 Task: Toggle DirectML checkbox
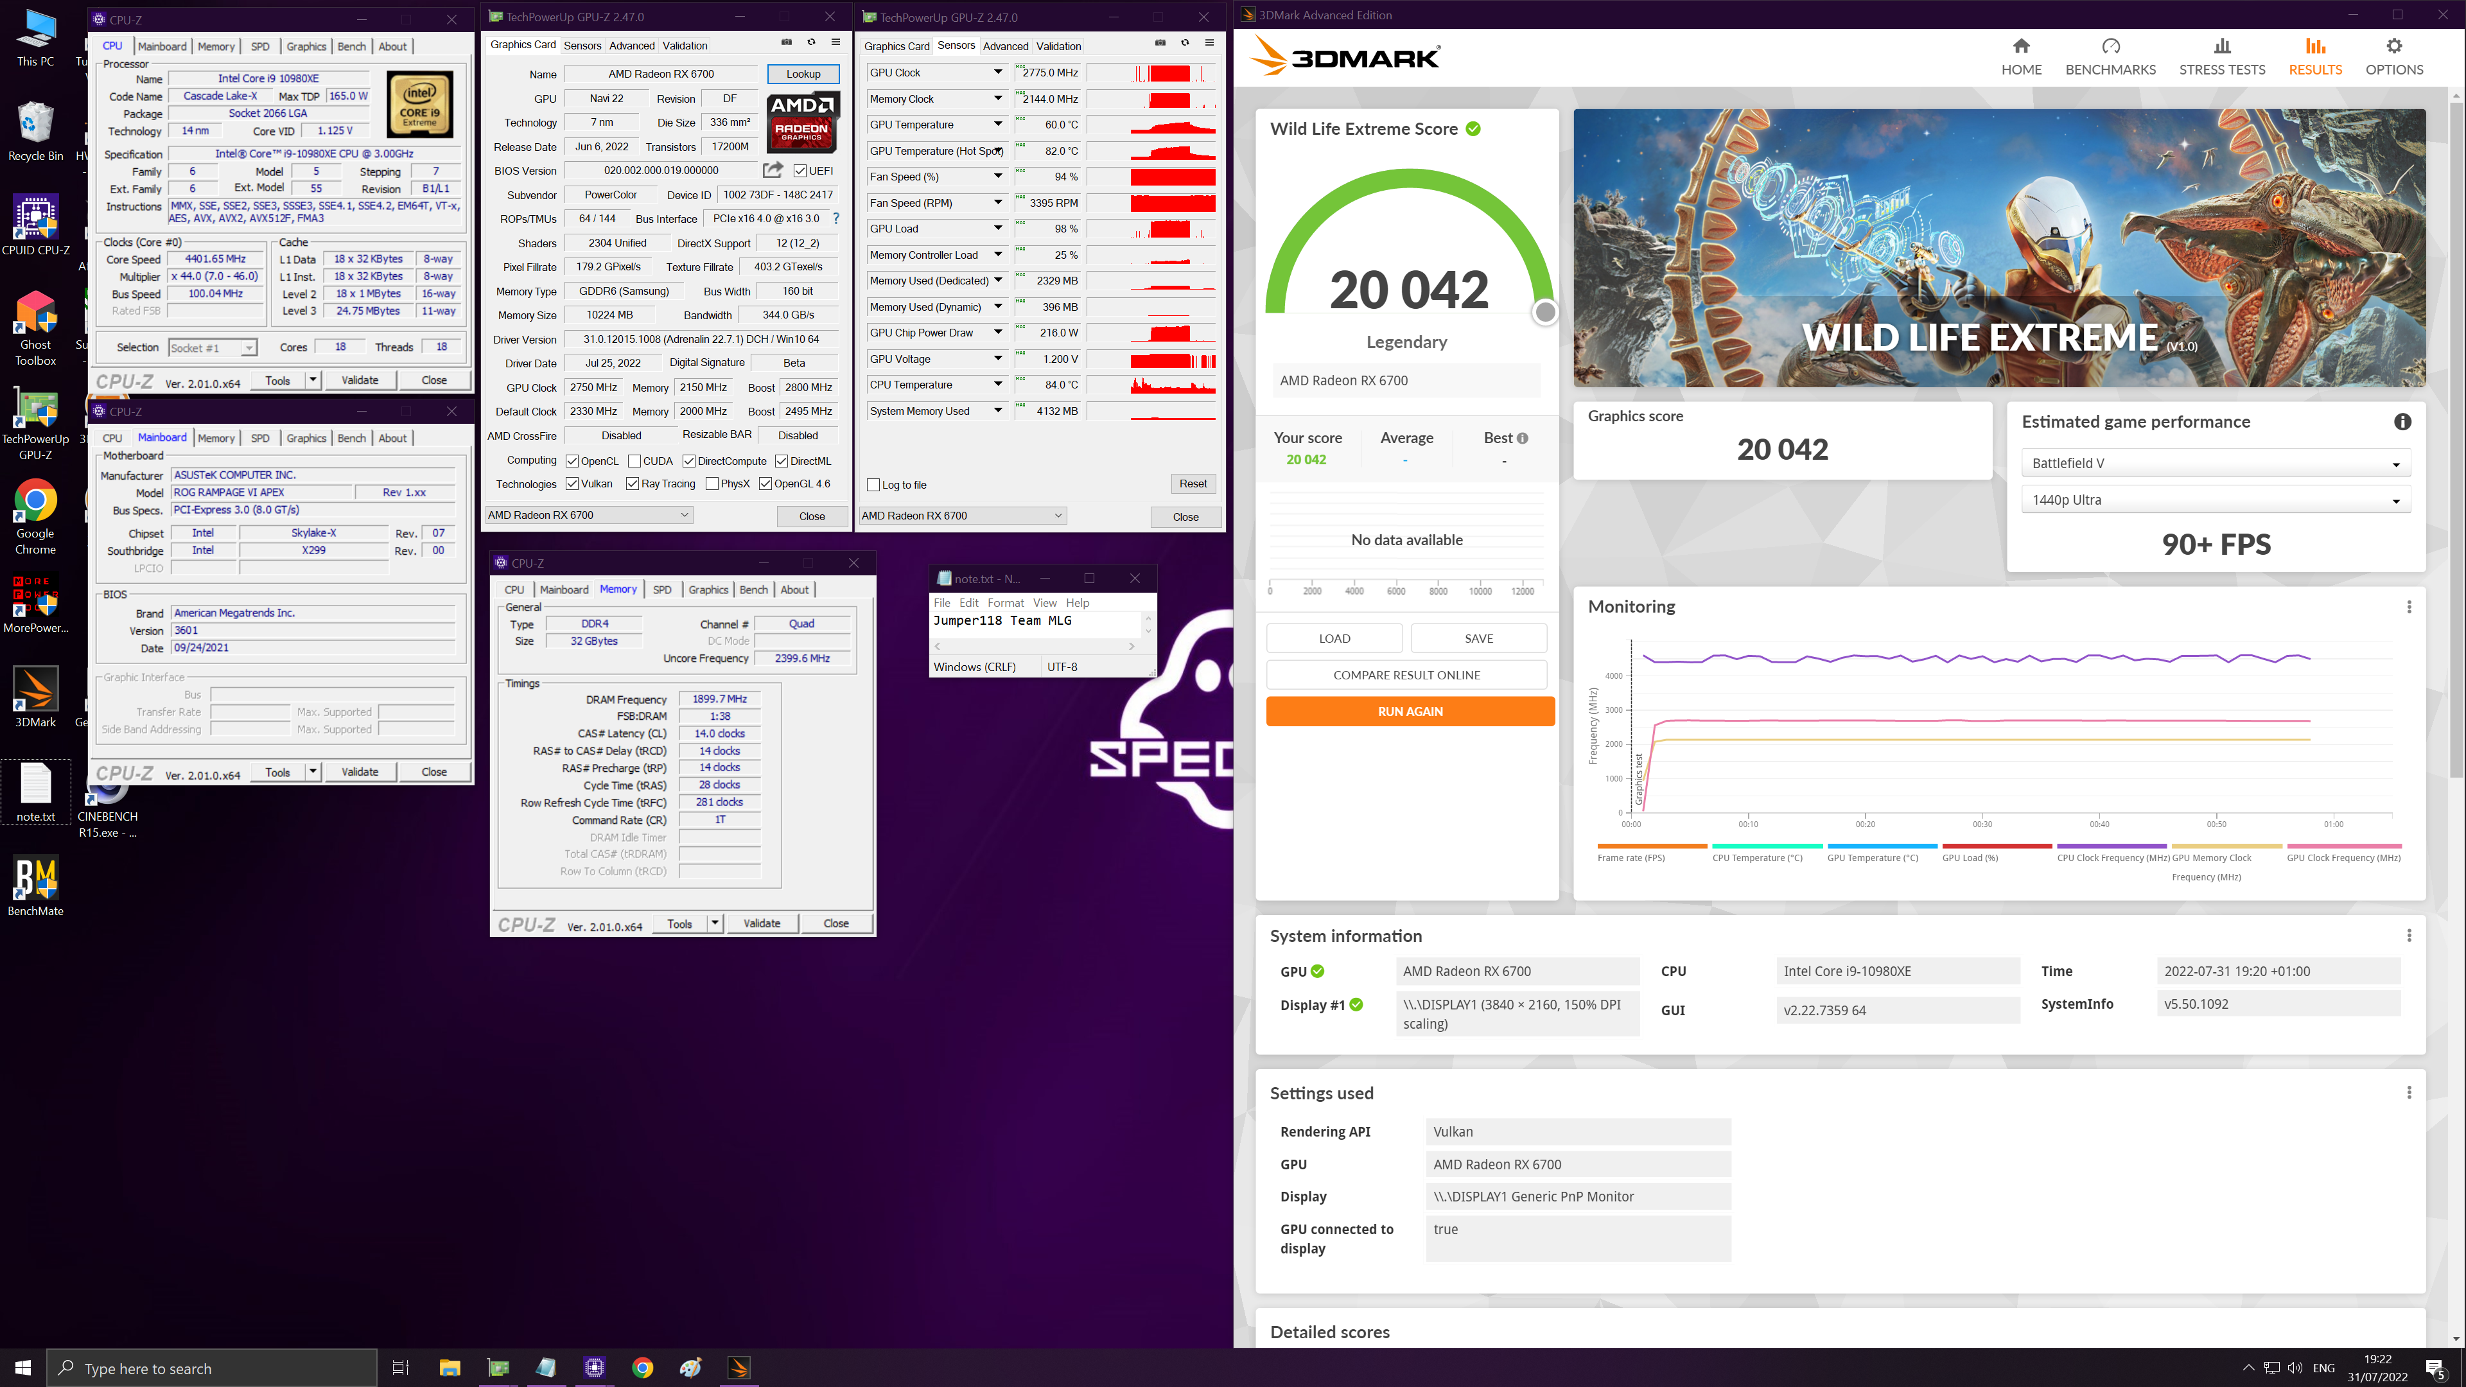coord(781,460)
